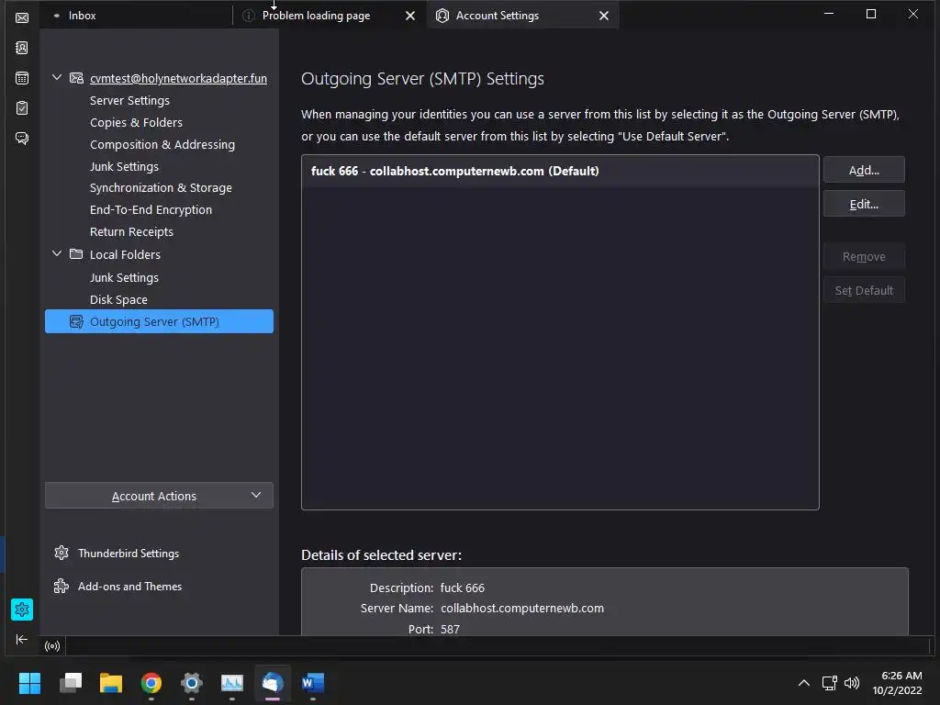The width and height of the screenshot is (940, 705).
Task: Close the Account Settings tab
Action: (604, 16)
